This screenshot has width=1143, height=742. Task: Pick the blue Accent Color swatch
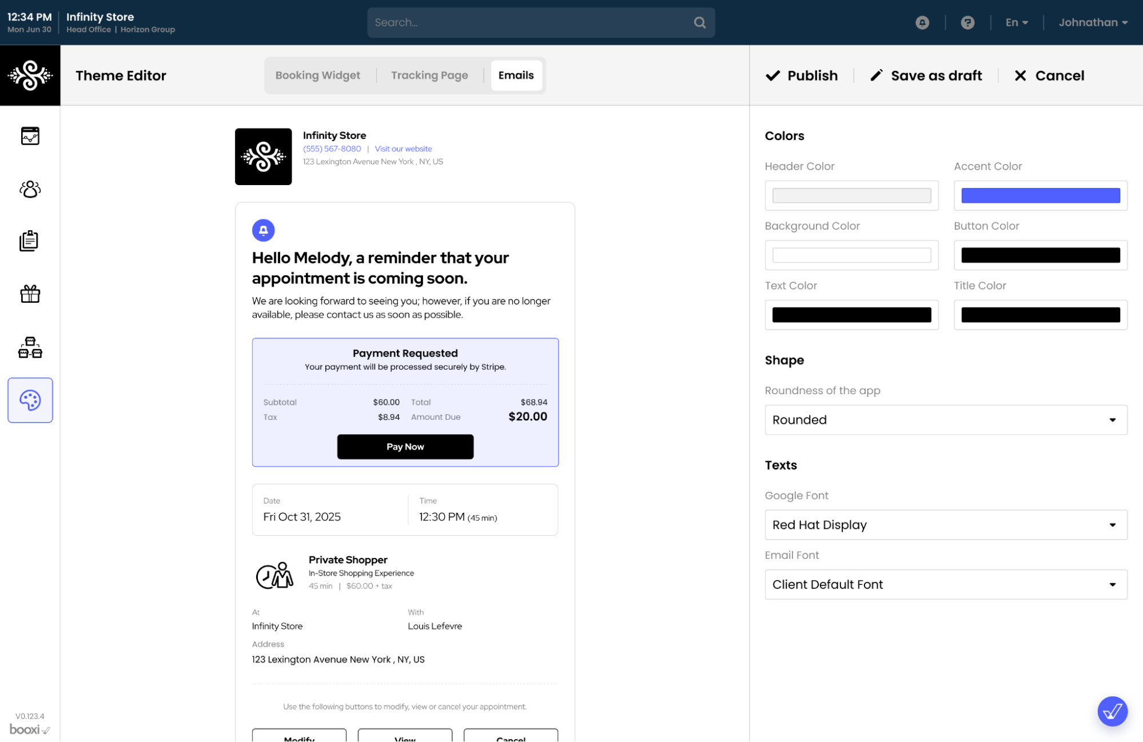[x=1040, y=195]
